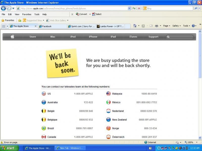Open the Support link in Apple navigation
202x151 pixels.
153,37
